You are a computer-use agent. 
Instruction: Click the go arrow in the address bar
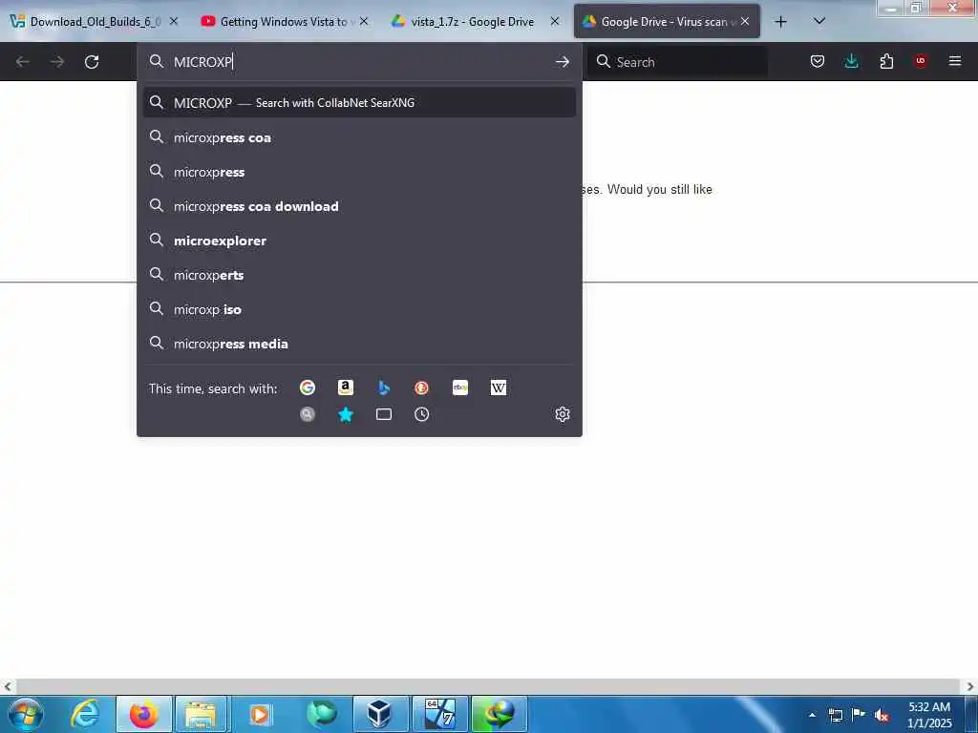click(562, 62)
